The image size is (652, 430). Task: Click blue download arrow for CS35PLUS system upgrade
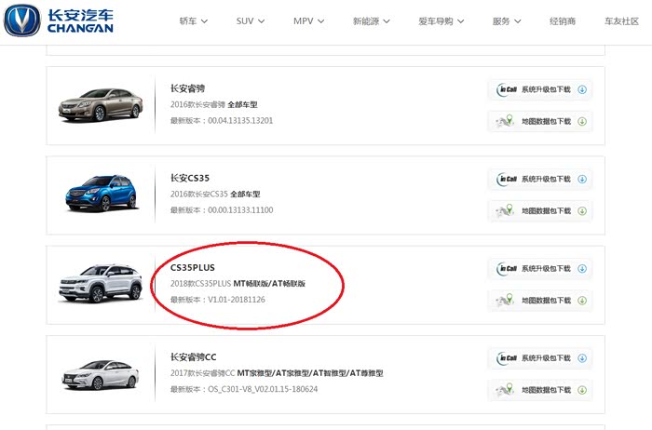tap(582, 268)
